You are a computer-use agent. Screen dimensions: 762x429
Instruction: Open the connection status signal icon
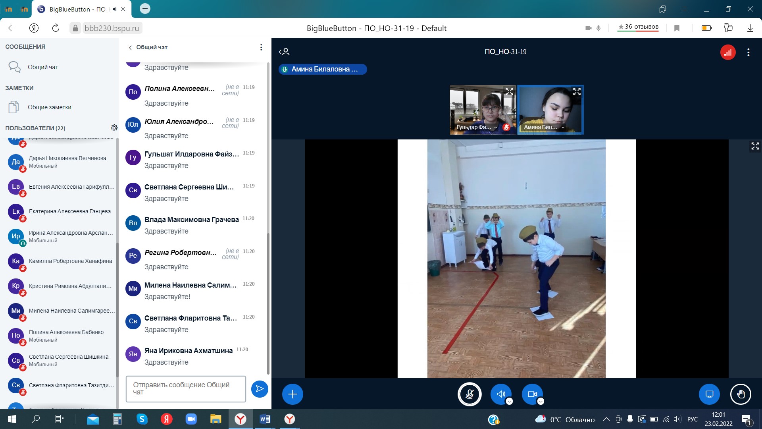tap(727, 52)
